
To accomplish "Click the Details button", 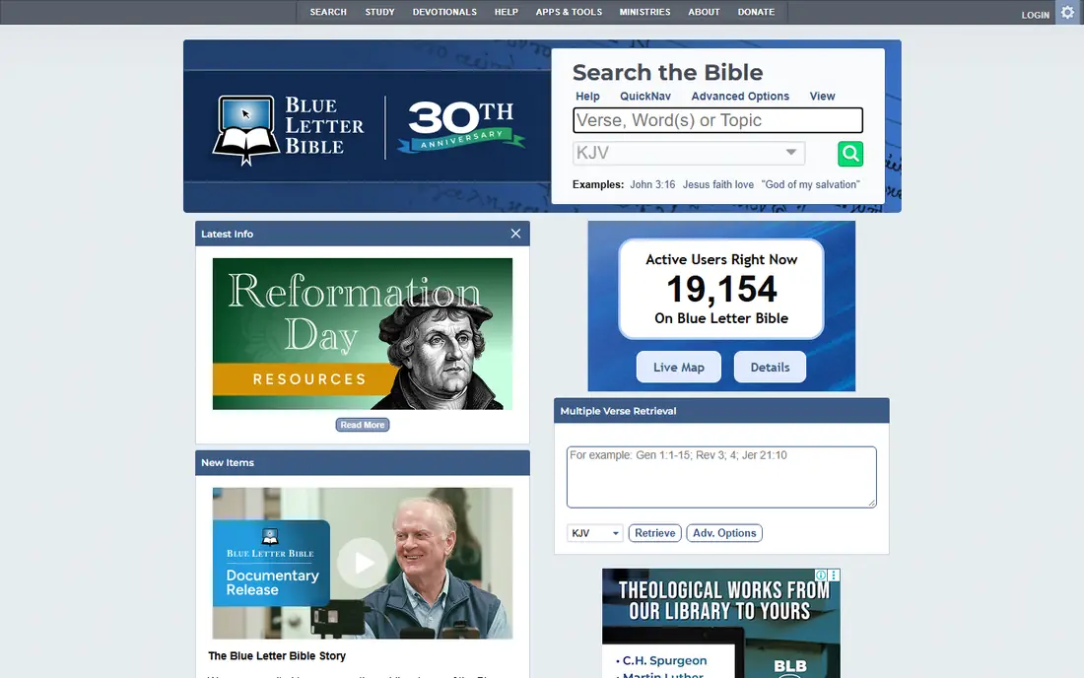I will pos(771,367).
